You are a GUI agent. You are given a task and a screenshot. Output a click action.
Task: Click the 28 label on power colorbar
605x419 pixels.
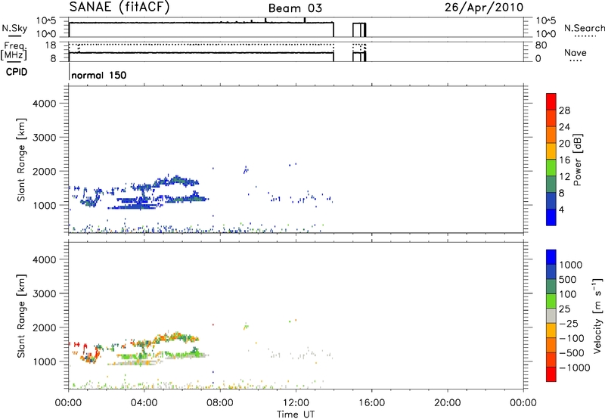point(564,110)
